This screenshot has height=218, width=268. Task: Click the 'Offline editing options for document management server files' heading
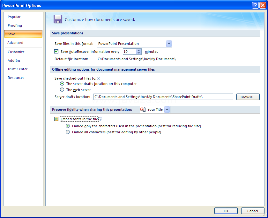103,69
